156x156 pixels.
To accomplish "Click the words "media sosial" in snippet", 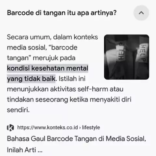I will click(x=27, y=47).
